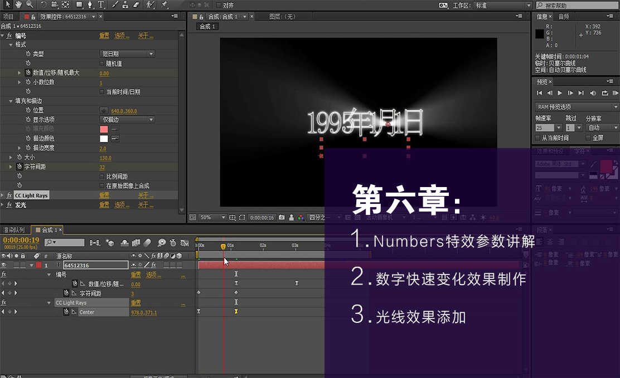This screenshot has height=378, width=620.
Task: Open 选项... for the 发光 effect
Action: click(122, 205)
